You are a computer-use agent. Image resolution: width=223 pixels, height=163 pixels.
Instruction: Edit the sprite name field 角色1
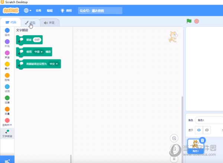pyautogui.click(x=209, y=120)
